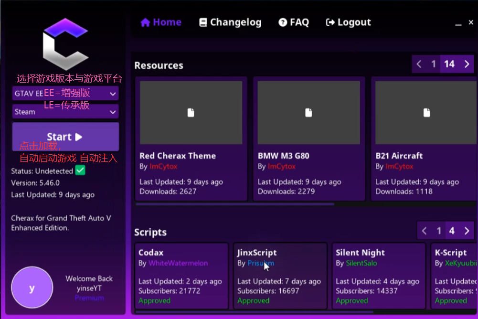The width and height of the screenshot is (478, 319).
Task: Click the FAQ question mark icon
Action: 283,22
